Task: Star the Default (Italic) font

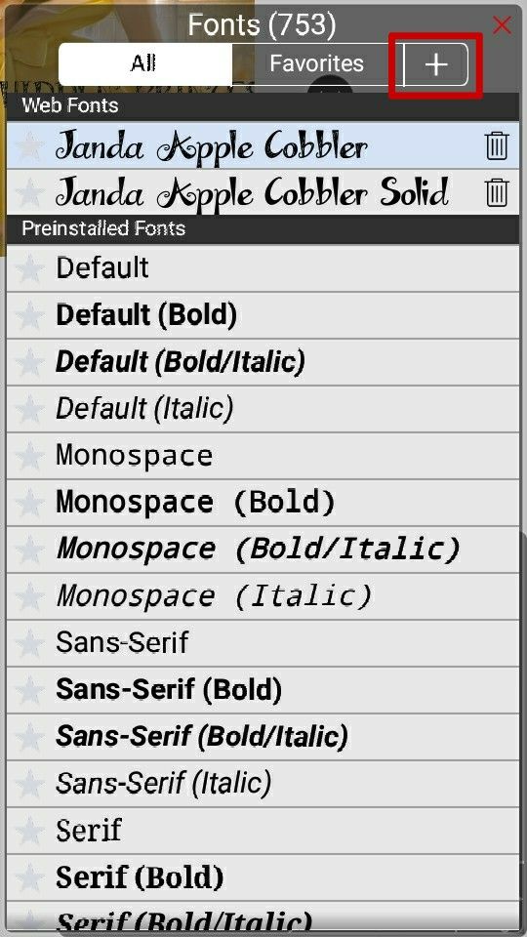Action: pos(29,409)
